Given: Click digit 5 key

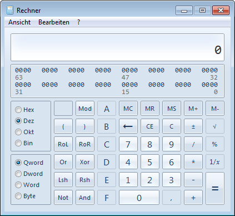Looking at the screenshot, I should (x=150, y=162).
